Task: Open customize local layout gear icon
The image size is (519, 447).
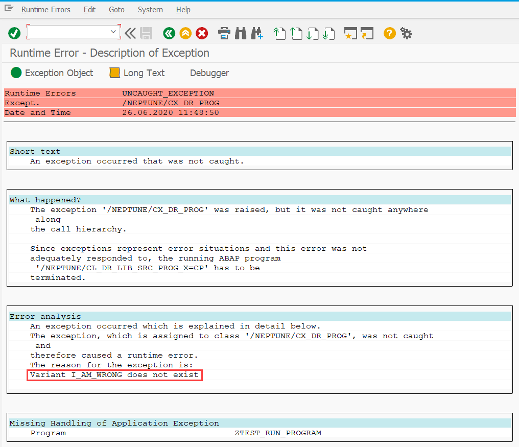Action: click(x=406, y=33)
